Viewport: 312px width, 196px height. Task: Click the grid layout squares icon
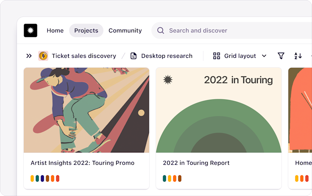(217, 56)
